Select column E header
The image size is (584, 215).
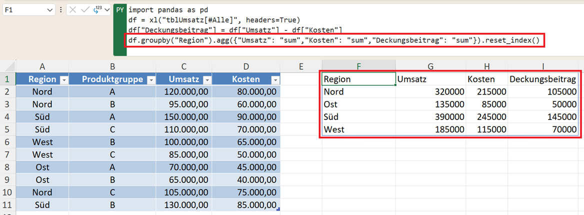(300, 66)
